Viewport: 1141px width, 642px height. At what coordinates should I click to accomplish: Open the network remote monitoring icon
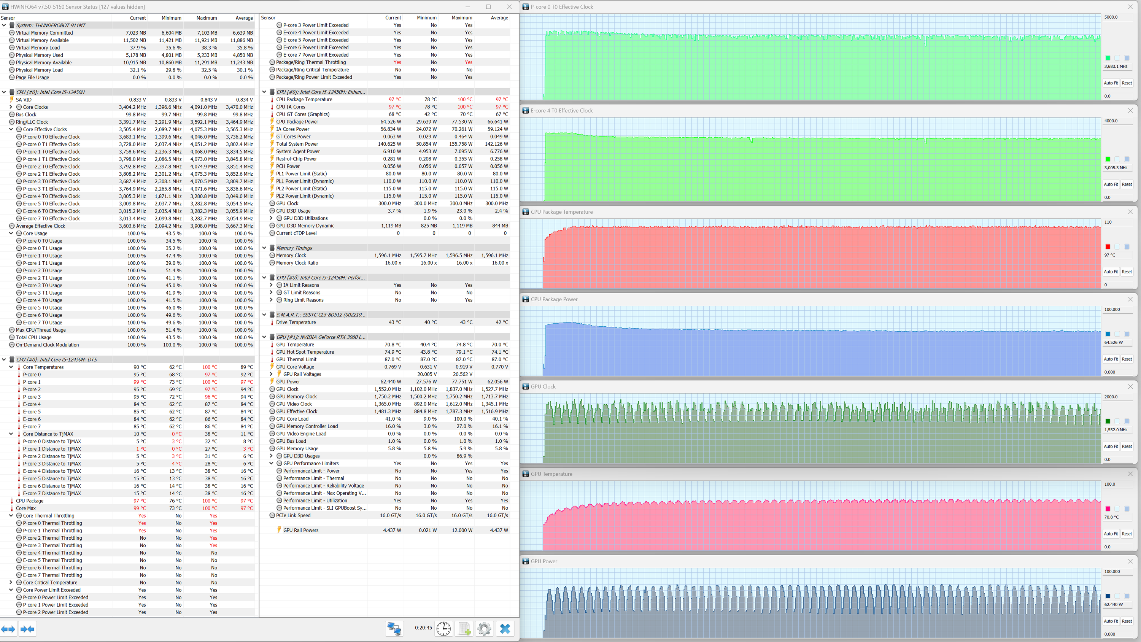coord(394,628)
